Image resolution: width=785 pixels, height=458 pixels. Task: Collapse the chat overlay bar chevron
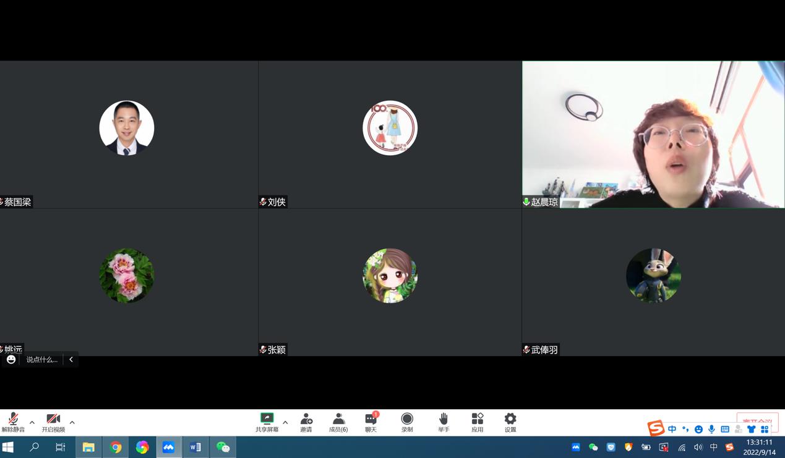tap(71, 359)
